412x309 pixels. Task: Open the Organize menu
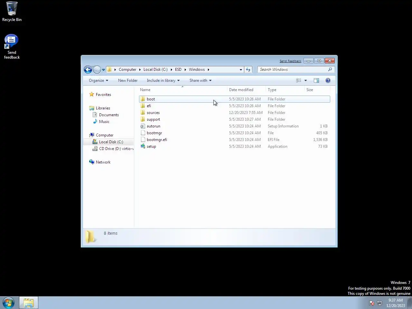click(x=98, y=80)
